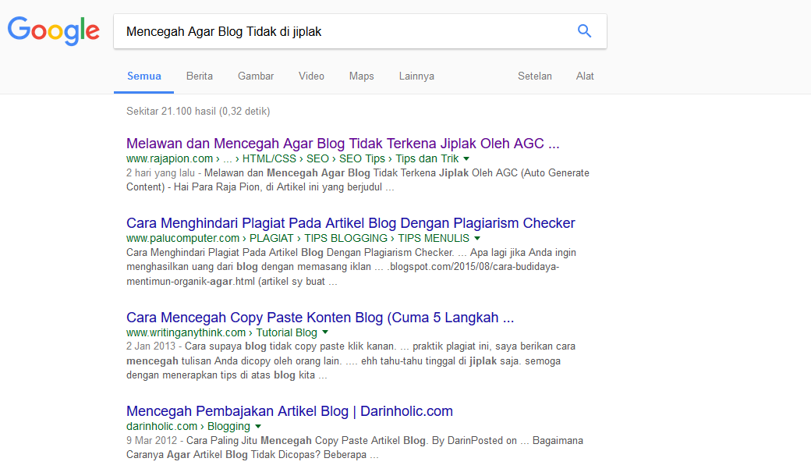Expand the rajapion.com result dropdown arrow

point(466,159)
